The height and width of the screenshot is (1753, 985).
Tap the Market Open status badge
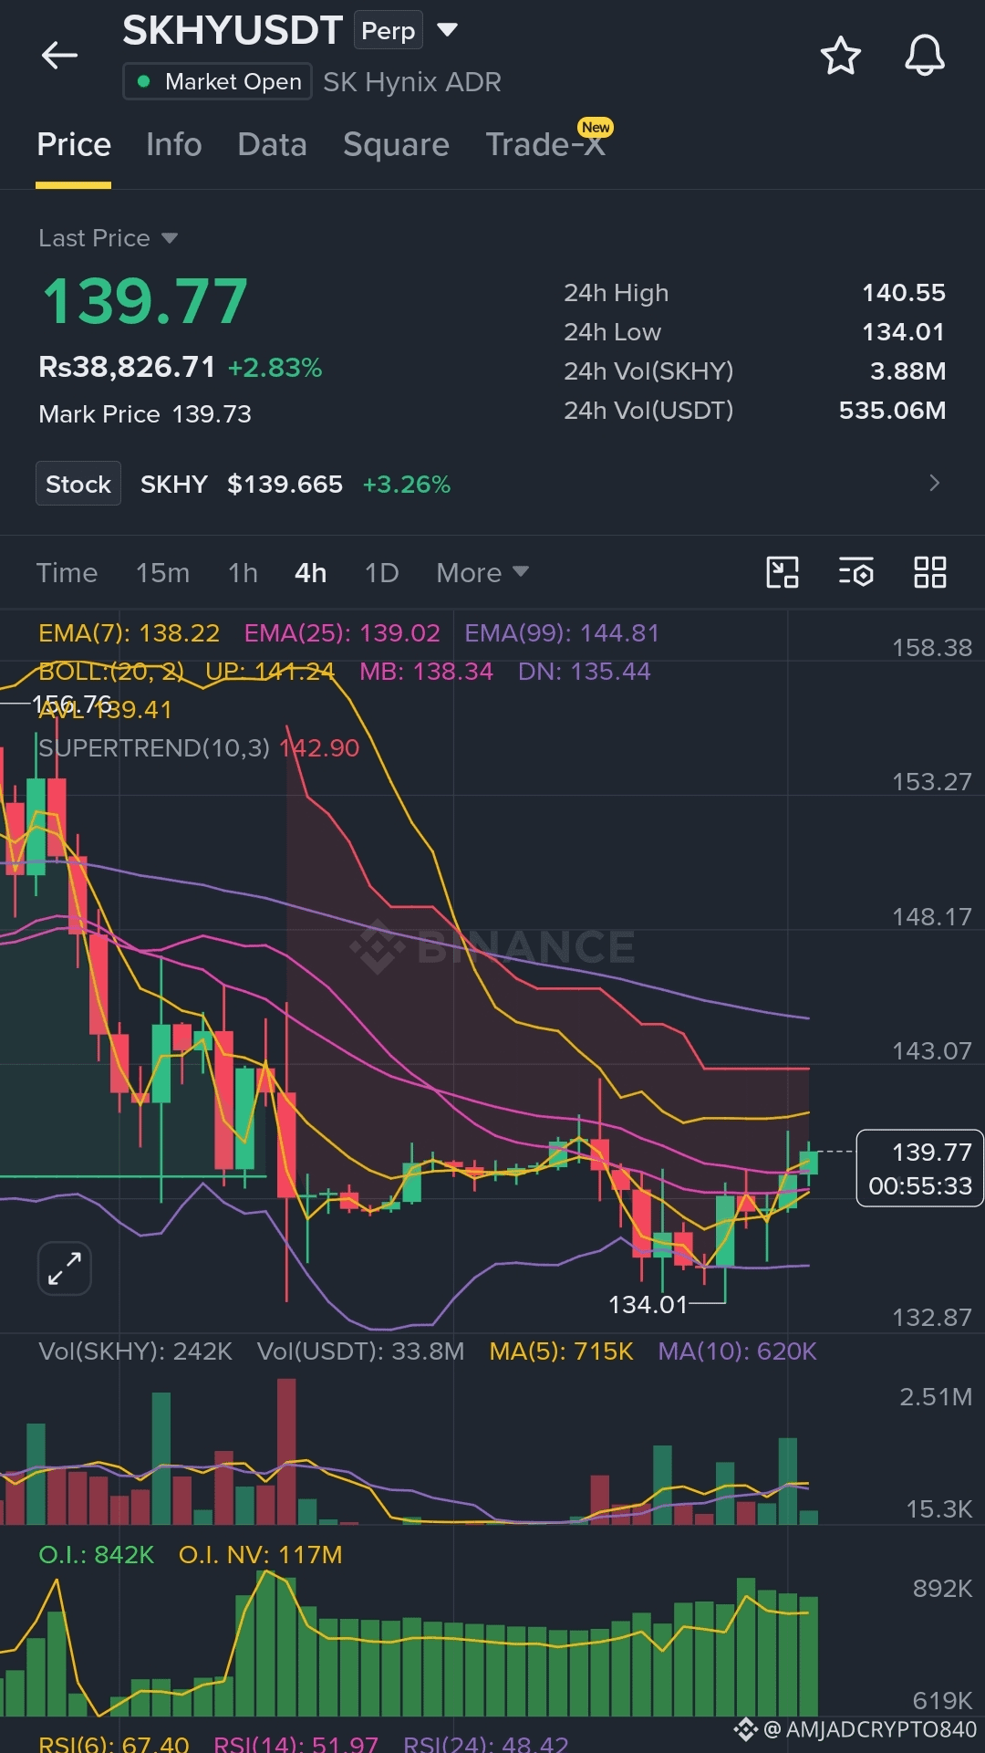[x=218, y=81]
